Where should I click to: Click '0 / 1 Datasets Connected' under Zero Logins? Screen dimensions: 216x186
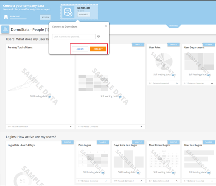point(88,181)
